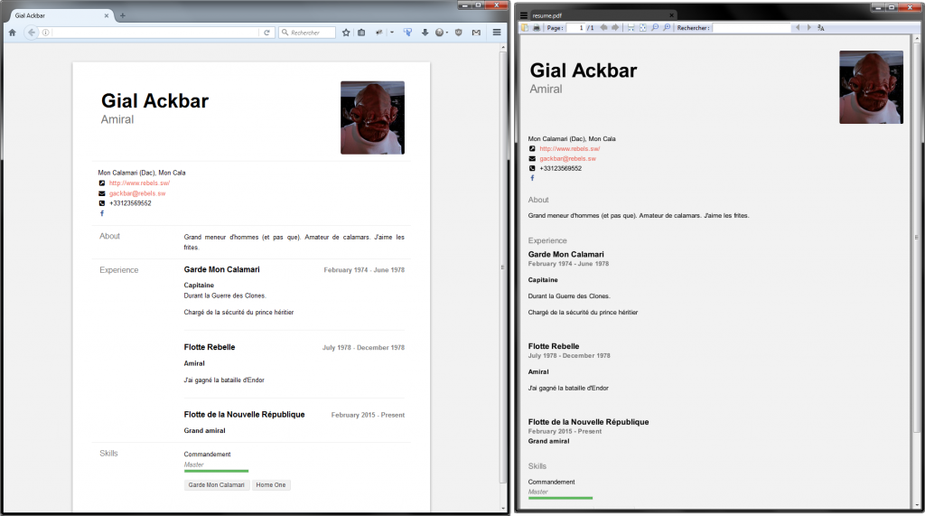Click the Gial Ackbar name heading in browser page
The height and width of the screenshot is (516, 925).
[x=154, y=100]
